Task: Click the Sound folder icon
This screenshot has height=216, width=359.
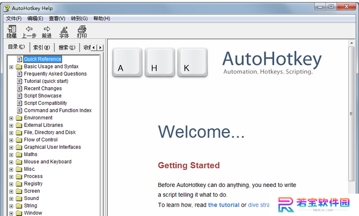Action: point(19,199)
